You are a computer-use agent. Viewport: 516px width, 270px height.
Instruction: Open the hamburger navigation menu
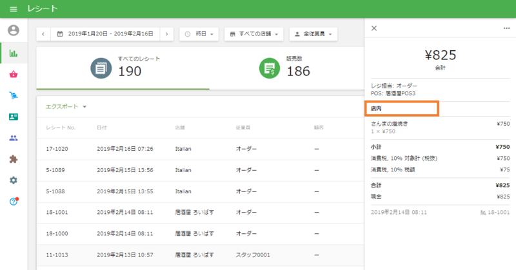[x=14, y=9]
